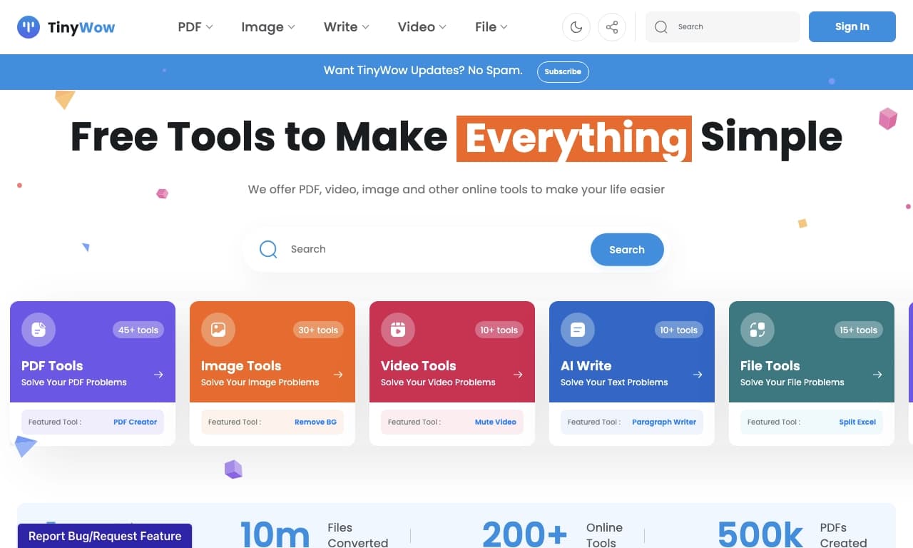Click the Sign In button
The width and height of the screenshot is (913, 548).
pos(852,27)
